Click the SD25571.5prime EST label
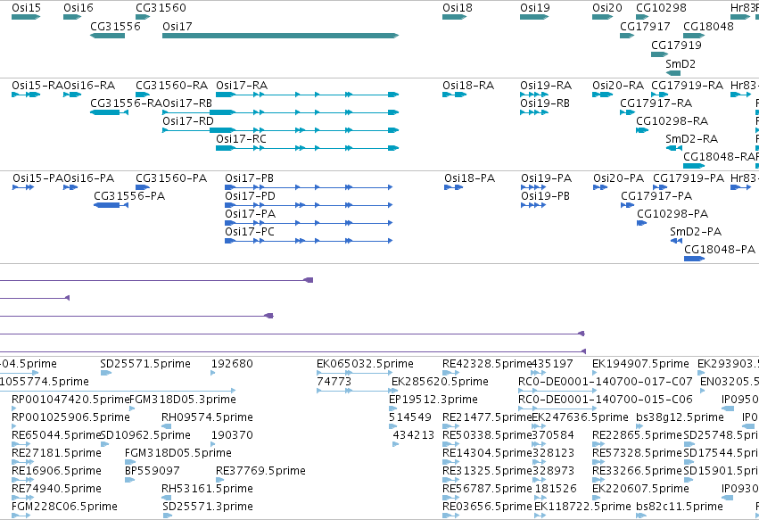The height and width of the screenshot is (520, 759). [145, 364]
